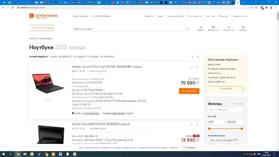Open the Ситилинк Бизнес menu item
The height and width of the screenshot is (157, 279).
coord(175,16)
